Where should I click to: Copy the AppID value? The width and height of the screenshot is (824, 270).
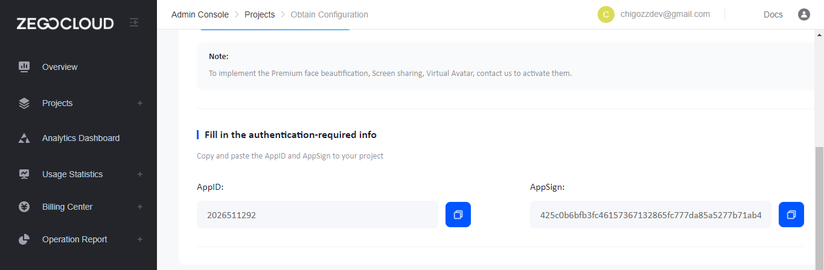pyautogui.click(x=458, y=215)
